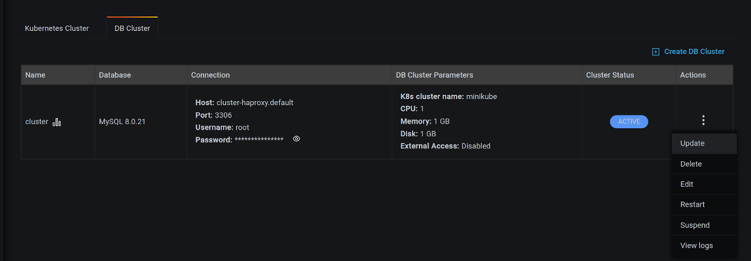
Task: Suspend the cluster from the menu
Action: pyautogui.click(x=694, y=225)
